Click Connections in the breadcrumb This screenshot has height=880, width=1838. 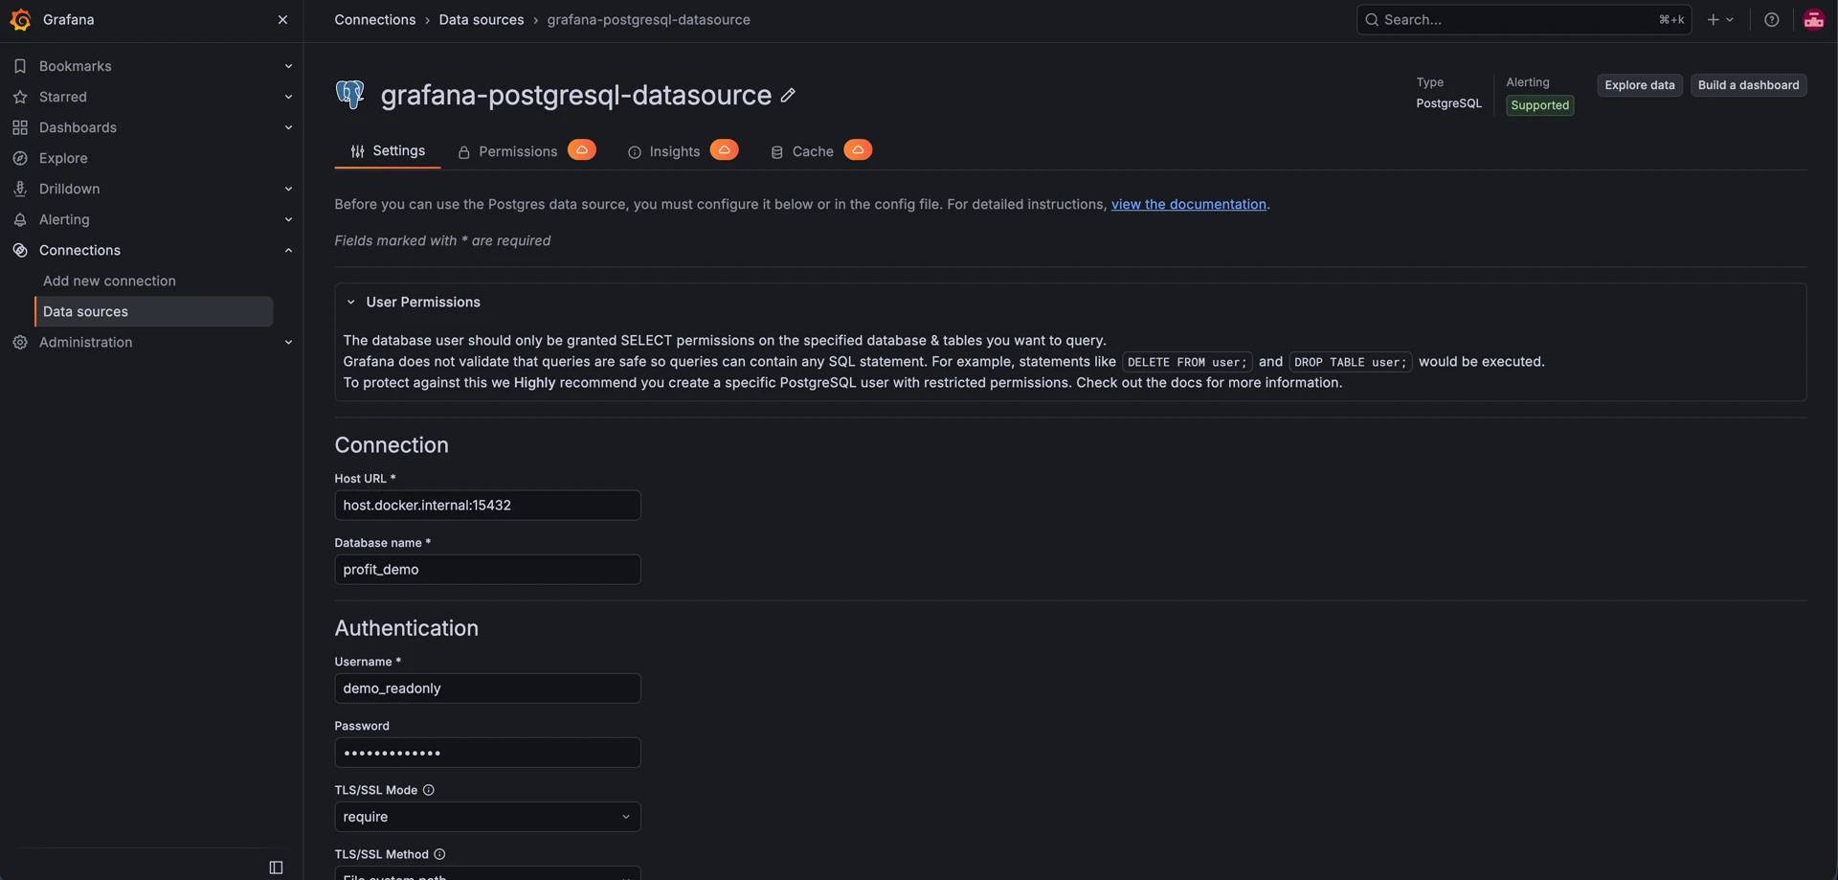[x=375, y=20]
